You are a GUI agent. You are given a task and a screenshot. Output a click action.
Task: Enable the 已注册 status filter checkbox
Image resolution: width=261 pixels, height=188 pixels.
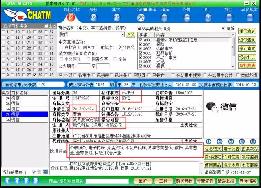(112, 76)
